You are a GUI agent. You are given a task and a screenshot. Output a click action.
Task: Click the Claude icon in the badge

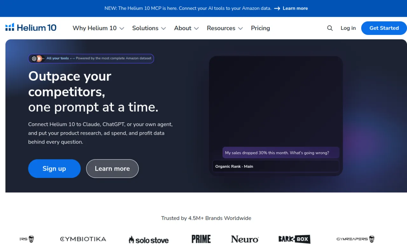coord(39,58)
